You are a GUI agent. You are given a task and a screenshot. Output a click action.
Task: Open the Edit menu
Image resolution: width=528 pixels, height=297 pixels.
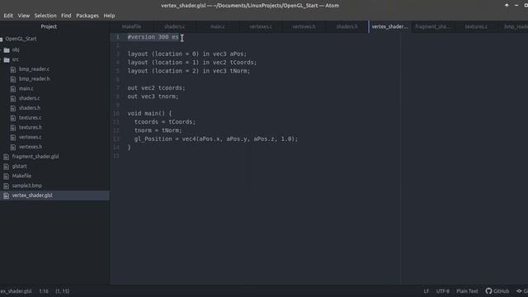pyautogui.click(x=8, y=16)
